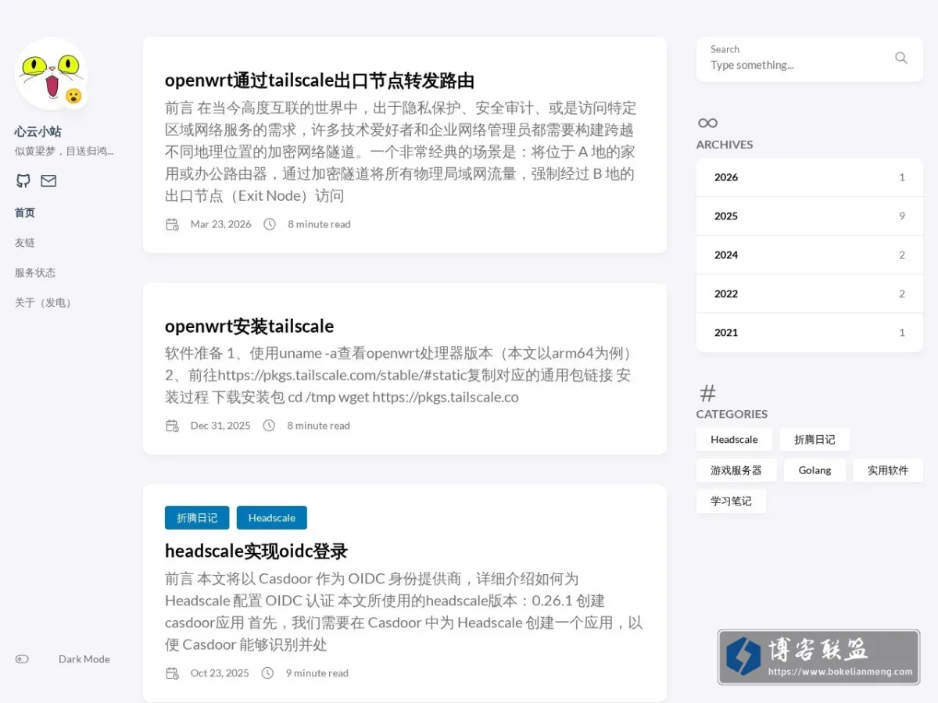Image resolution: width=938 pixels, height=703 pixels.
Task: Click the excerpt of openwrt安装tailscale post
Action: click(399, 375)
